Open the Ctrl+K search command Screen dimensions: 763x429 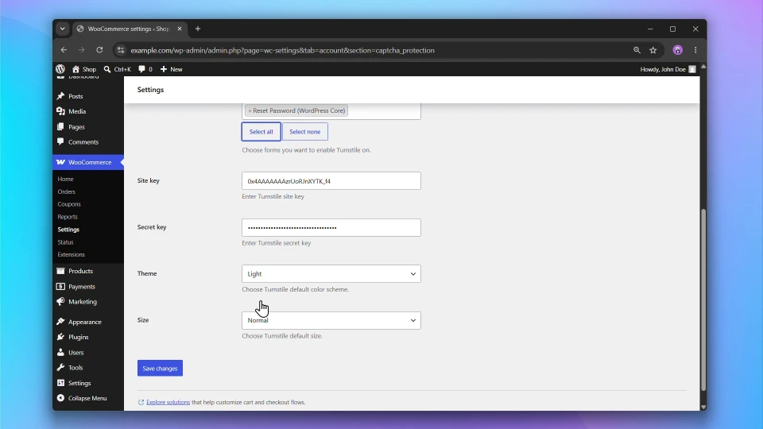[x=118, y=69]
